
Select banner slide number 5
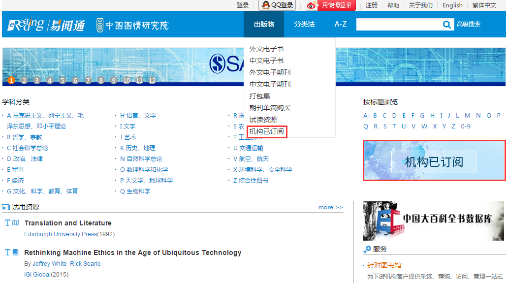point(63,81)
